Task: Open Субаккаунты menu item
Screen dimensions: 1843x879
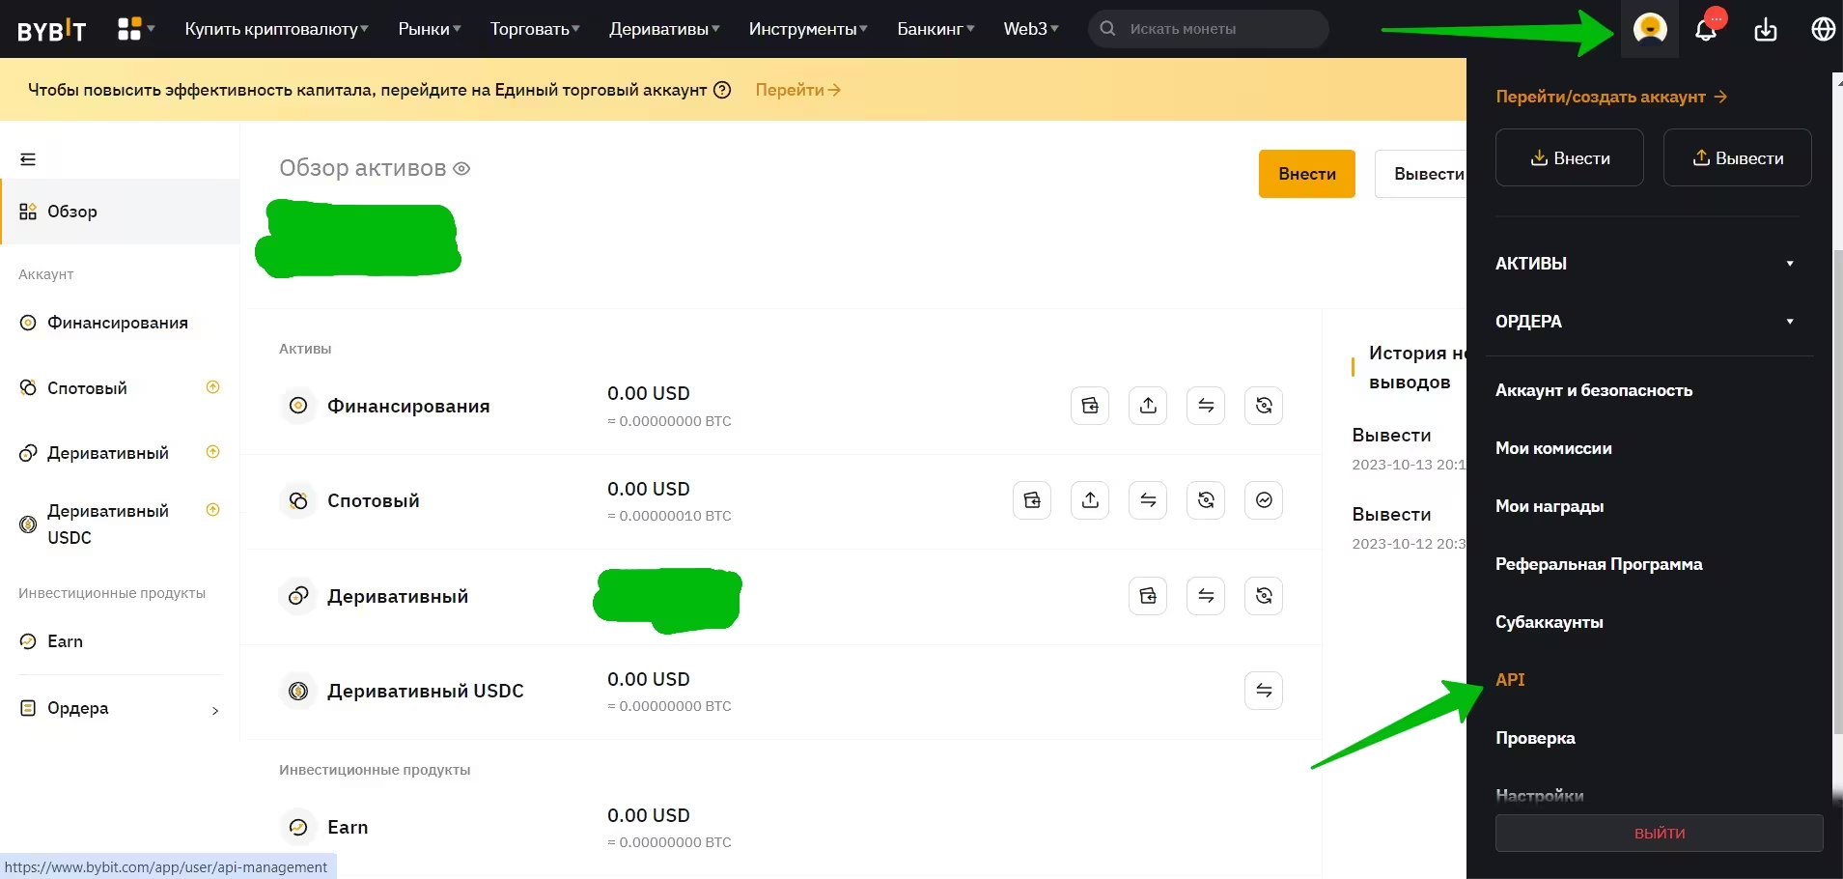Action: click(x=1550, y=622)
